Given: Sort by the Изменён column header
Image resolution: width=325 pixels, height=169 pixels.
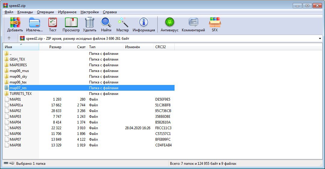Looking at the screenshot, I should [138, 47].
